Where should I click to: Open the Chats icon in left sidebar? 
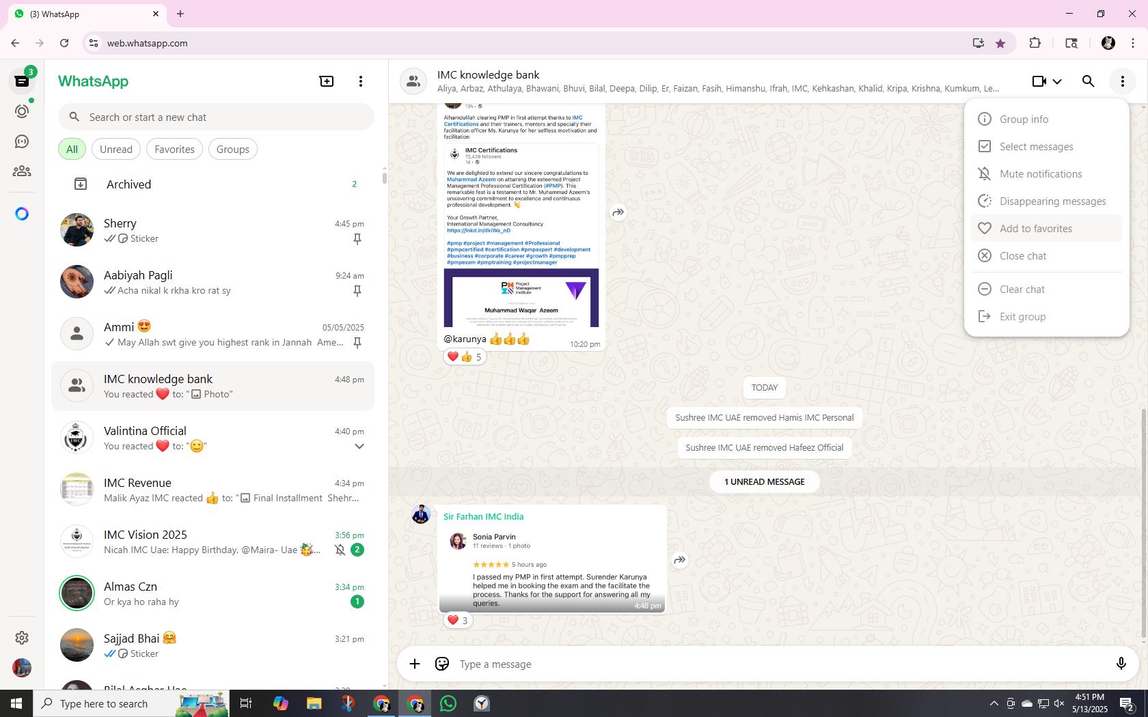coord(22,81)
